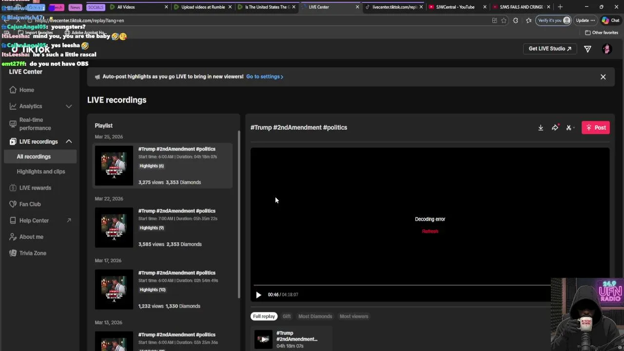Screen dimensions: 624x351
Task: Follow the Go to settings link
Action: click(x=265, y=77)
